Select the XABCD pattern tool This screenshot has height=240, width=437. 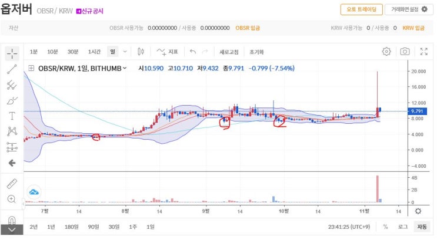coord(12,131)
